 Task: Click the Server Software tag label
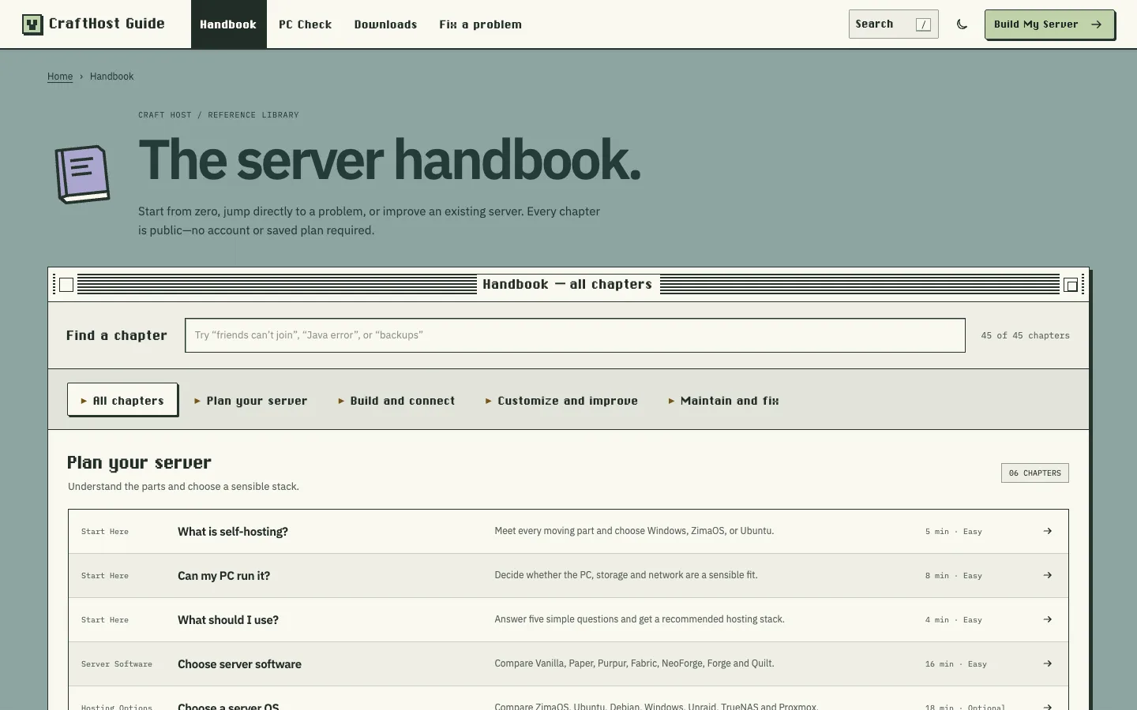click(x=117, y=664)
